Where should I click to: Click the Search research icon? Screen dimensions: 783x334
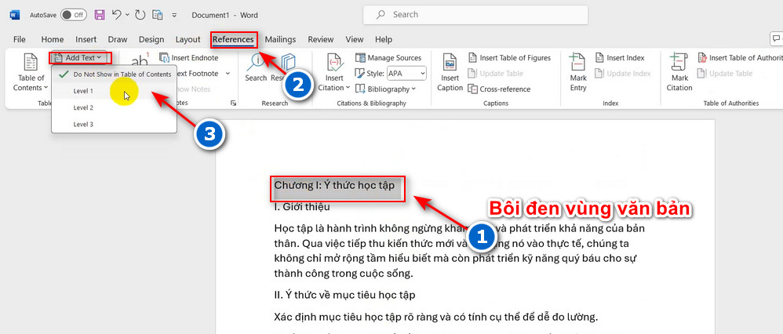pos(257,68)
